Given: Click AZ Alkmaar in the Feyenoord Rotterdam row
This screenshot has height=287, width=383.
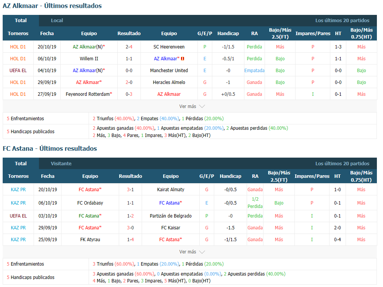Looking at the screenshot, I should pyautogui.click(x=169, y=94).
